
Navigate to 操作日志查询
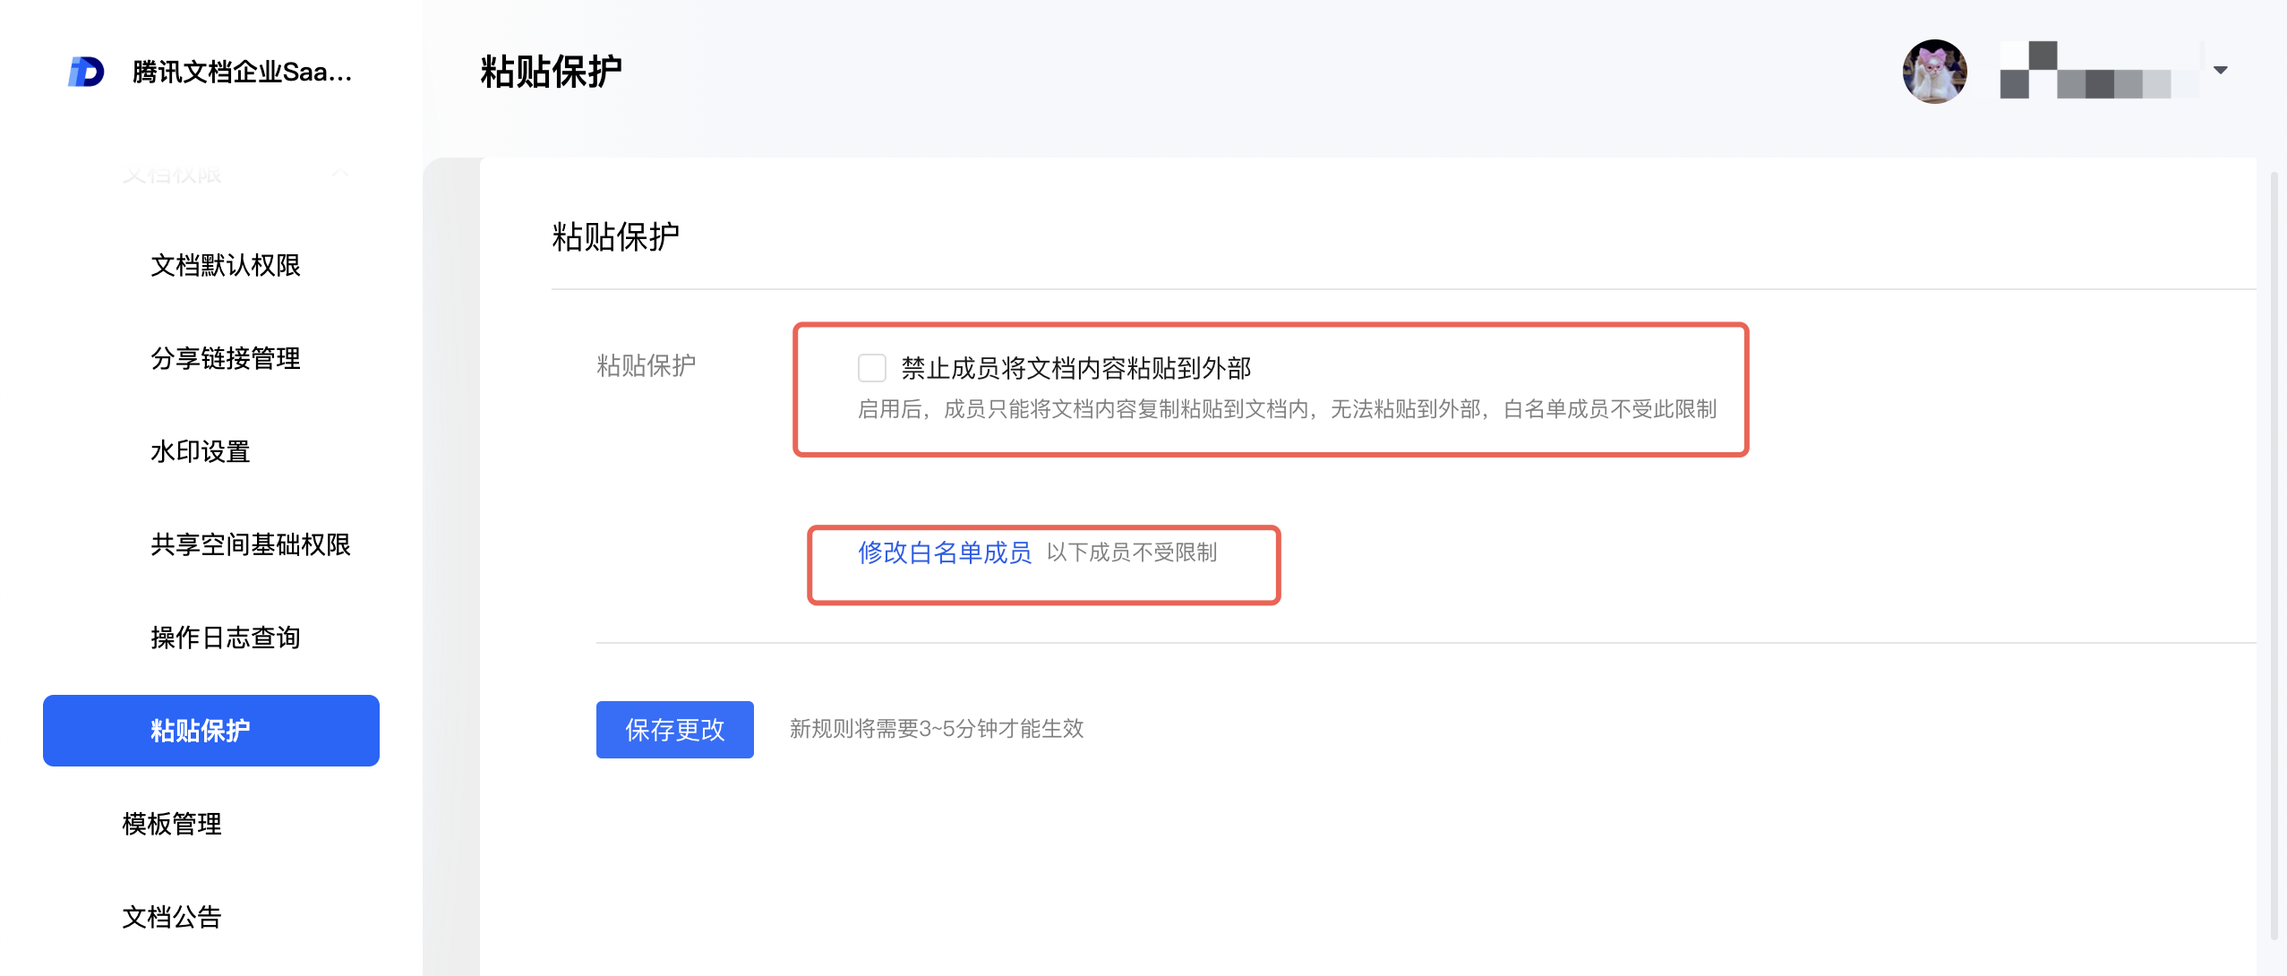click(226, 638)
